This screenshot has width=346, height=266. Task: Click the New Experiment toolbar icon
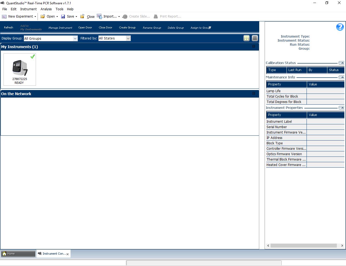pos(4,16)
